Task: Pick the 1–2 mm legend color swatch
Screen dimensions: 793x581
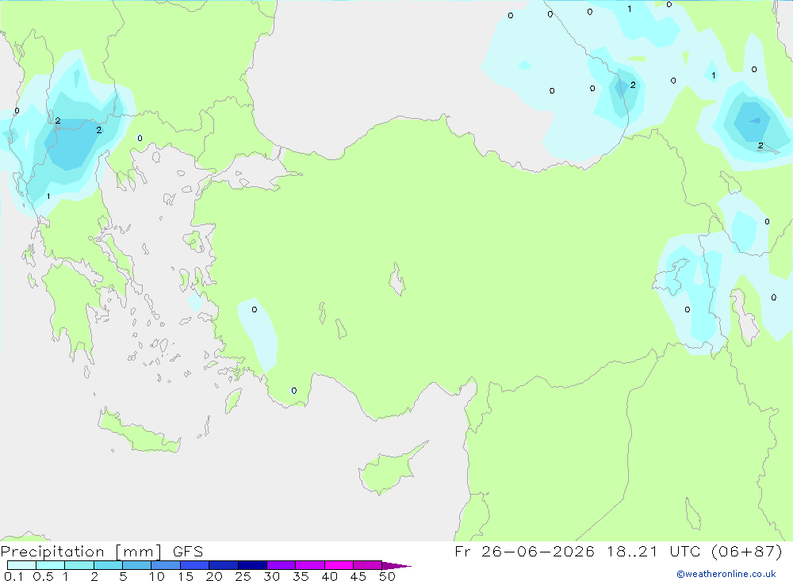Action: [x=79, y=565]
